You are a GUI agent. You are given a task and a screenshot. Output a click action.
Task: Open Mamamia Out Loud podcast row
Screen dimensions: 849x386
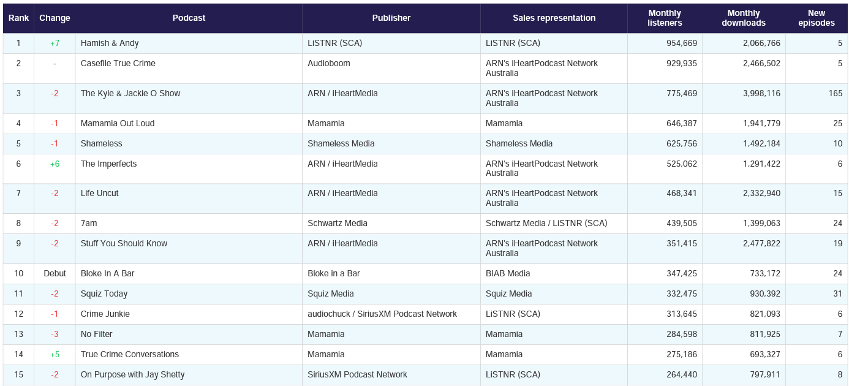coord(117,124)
